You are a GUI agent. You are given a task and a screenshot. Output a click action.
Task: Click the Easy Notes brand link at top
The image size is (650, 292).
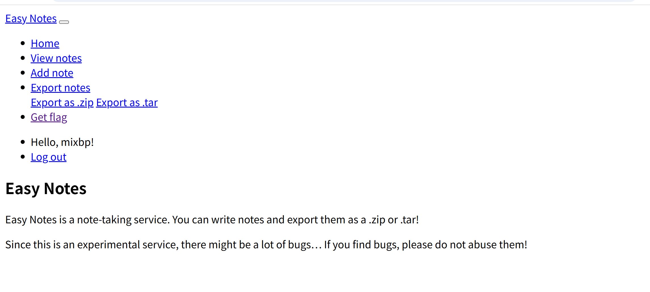[31, 19]
